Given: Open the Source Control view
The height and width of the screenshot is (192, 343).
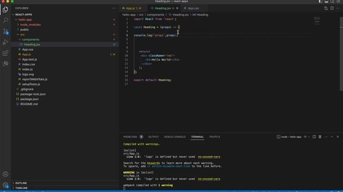Looking at the screenshot, I should (5, 31).
